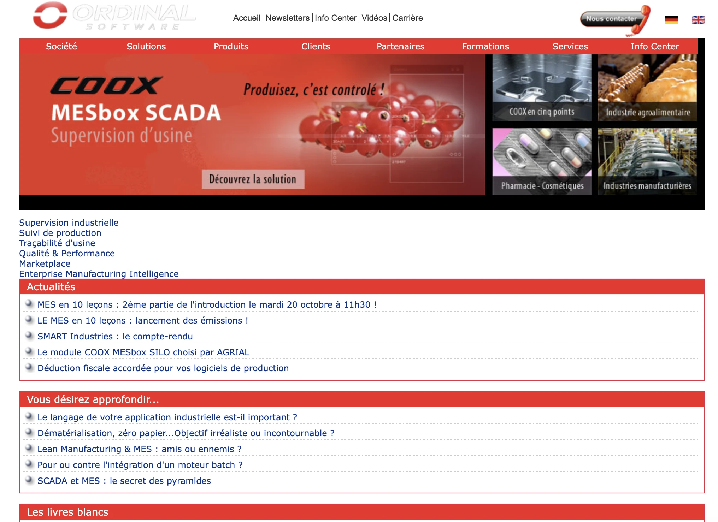718x522 pixels.
Task: Open the Industrie agroalimentaire thumbnail
Action: click(x=647, y=88)
